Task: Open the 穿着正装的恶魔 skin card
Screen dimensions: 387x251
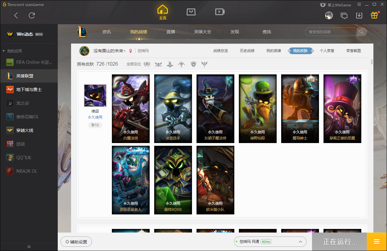Action: click(342, 109)
